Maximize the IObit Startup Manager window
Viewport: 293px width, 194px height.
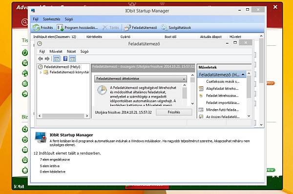[x=248, y=10]
